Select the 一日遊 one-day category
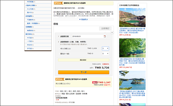Viewport: 173px width, 106px height. 30,41
